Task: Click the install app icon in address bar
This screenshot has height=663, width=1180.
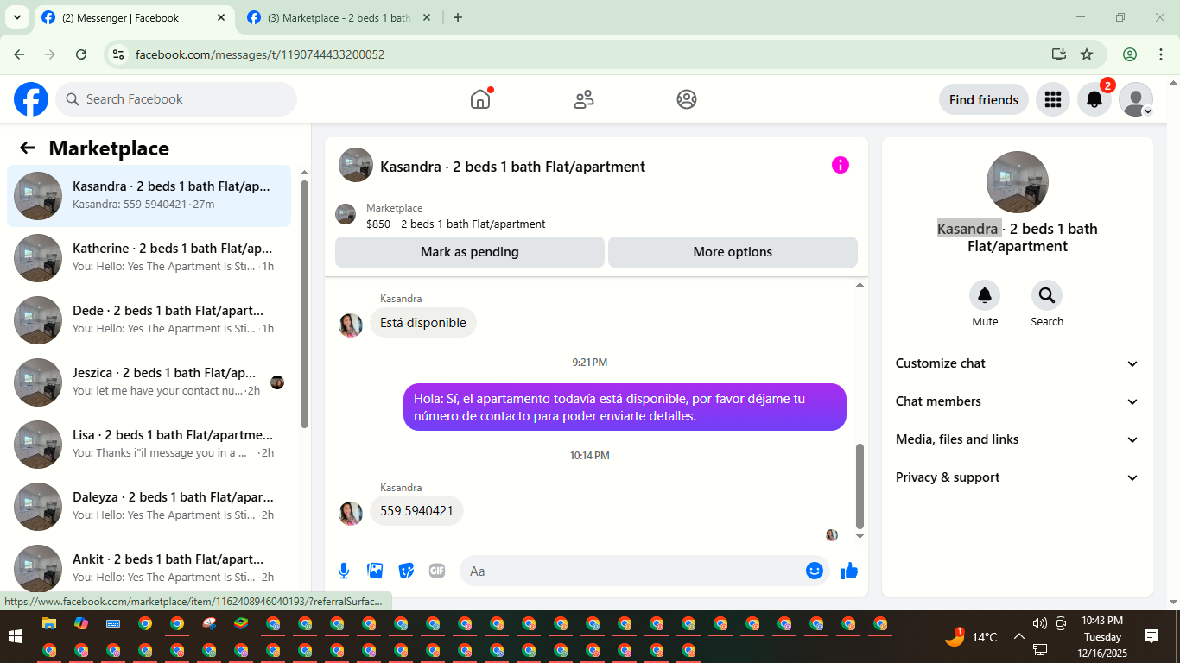Action: [x=1059, y=54]
